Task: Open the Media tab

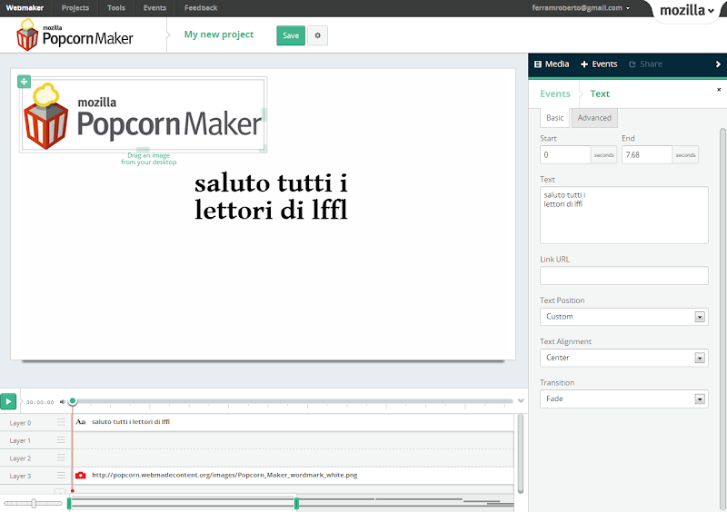Action: coord(552,64)
